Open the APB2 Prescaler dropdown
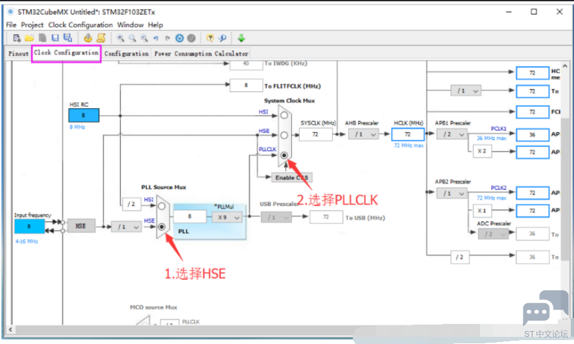This screenshot has width=574, height=344. (451, 194)
